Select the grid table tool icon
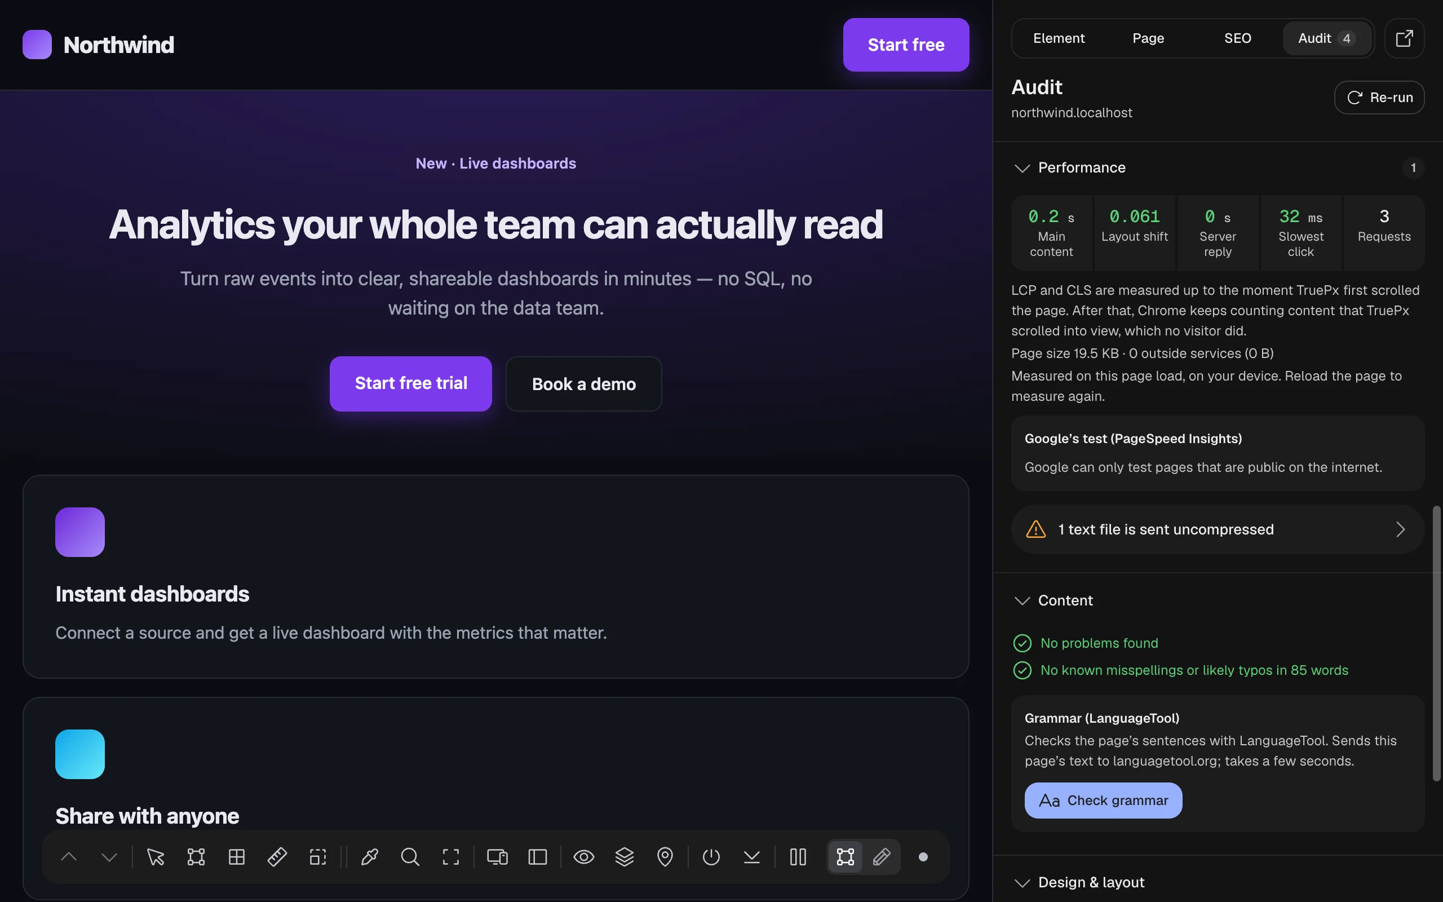The width and height of the screenshot is (1443, 902). coord(237,857)
